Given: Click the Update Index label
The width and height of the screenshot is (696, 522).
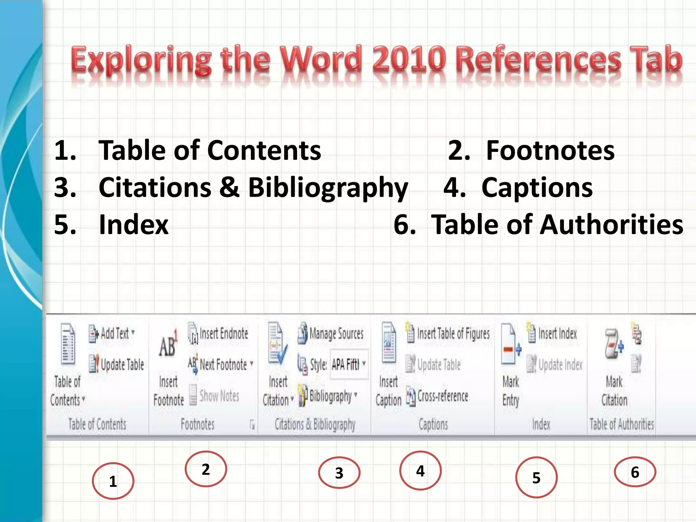Looking at the screenshot, I should [561, 365].
